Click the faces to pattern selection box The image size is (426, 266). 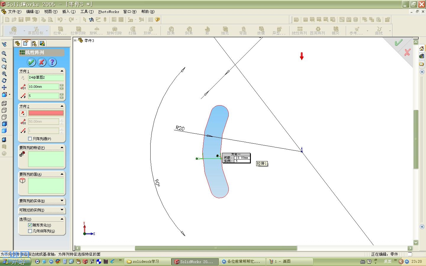tap(46, 186)
